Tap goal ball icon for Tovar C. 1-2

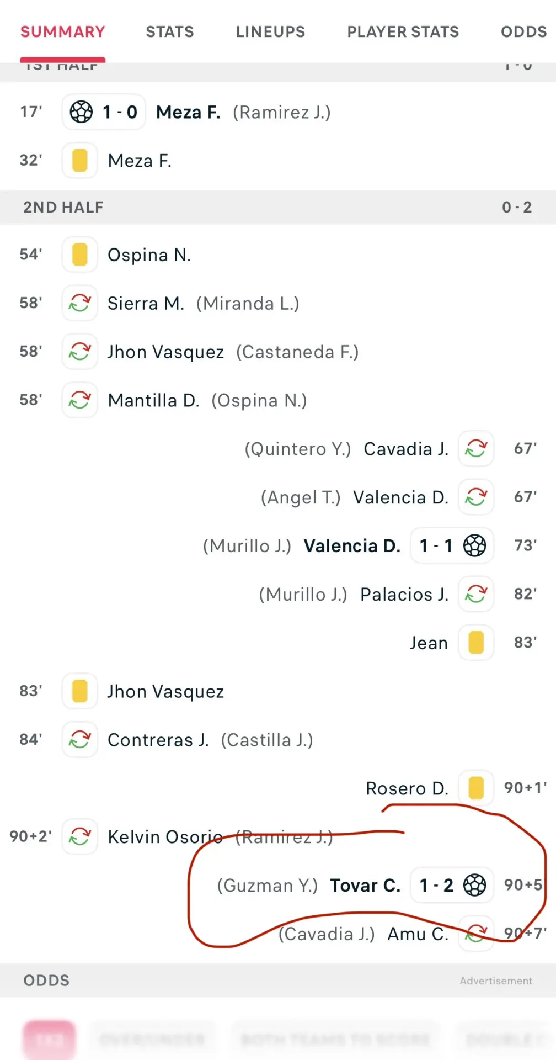tap(475, 886)
